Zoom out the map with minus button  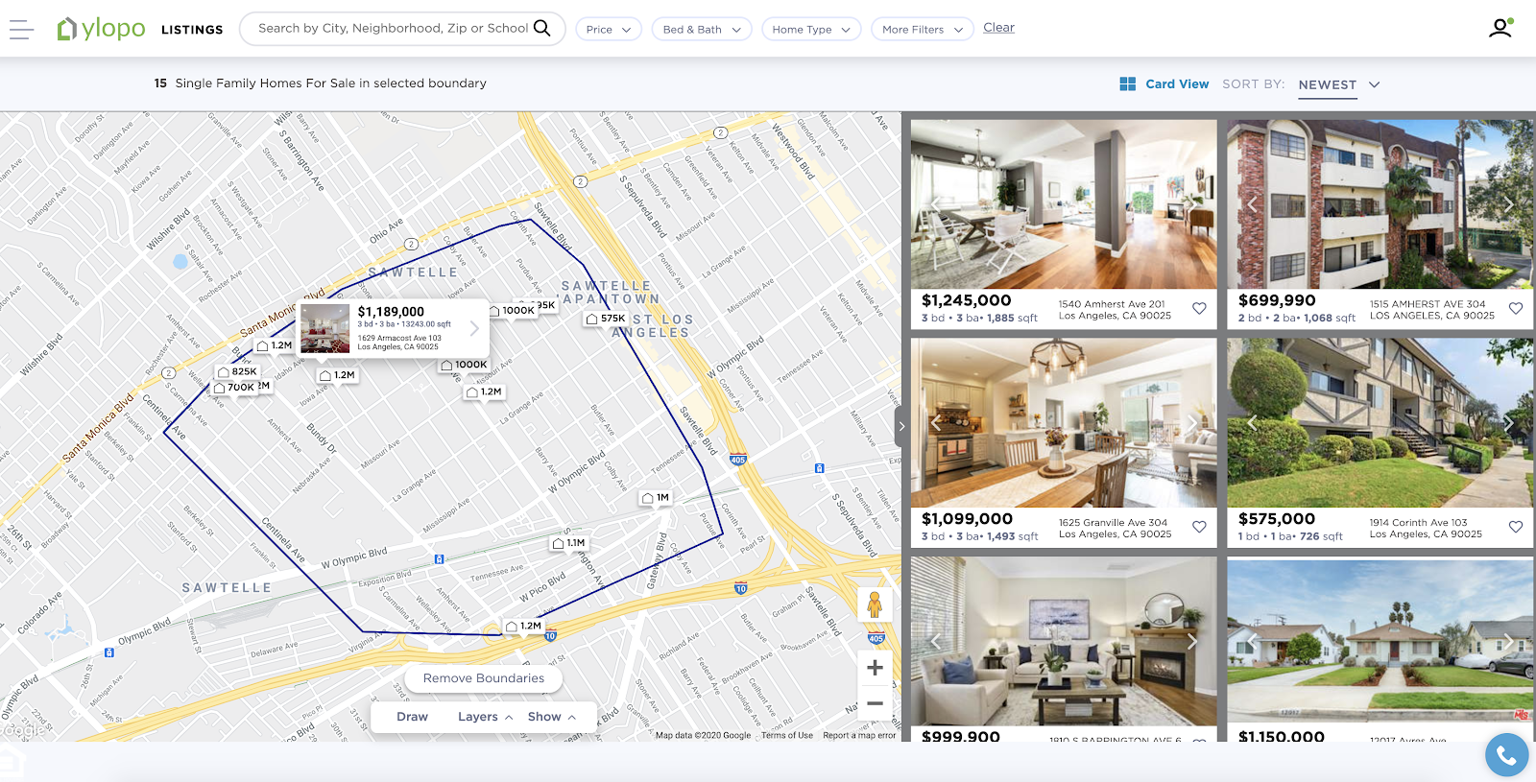click(x=875, y=703)
